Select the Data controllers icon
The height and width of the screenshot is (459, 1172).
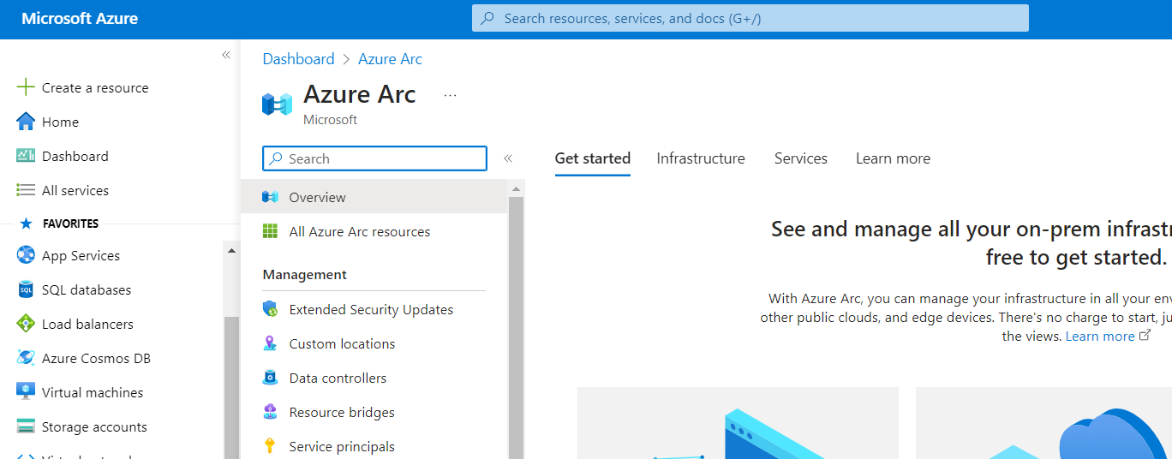270,378
